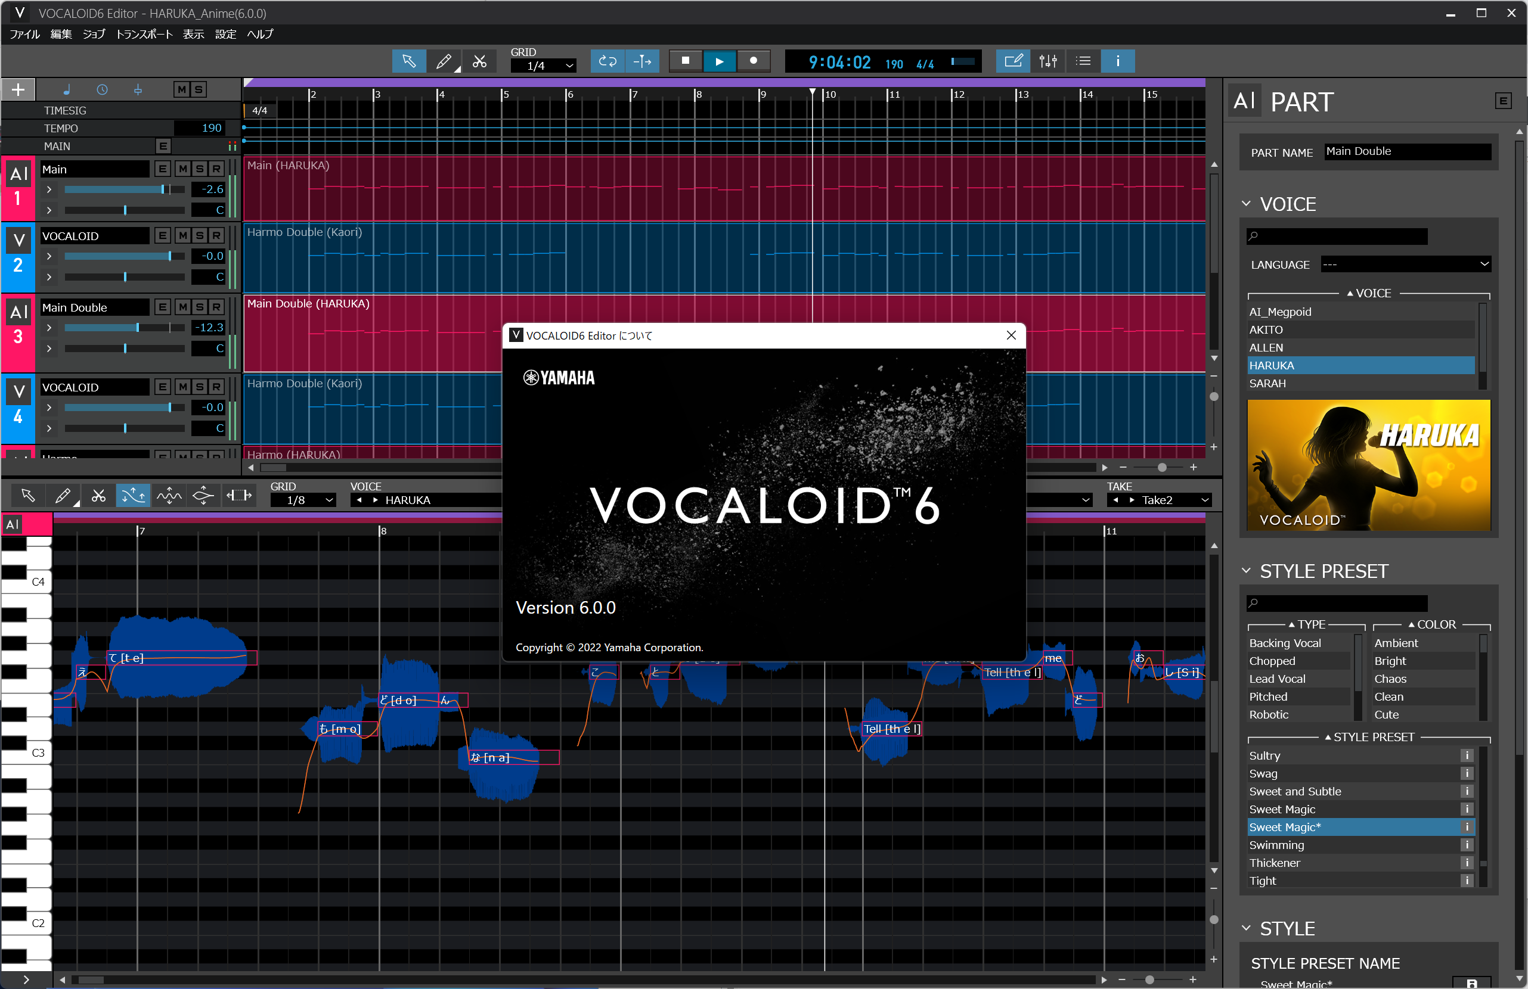Choose Lead Vocal type
Viewport: 1528px width, 989px height.
pyautogui.click(x=1300, y=679)
